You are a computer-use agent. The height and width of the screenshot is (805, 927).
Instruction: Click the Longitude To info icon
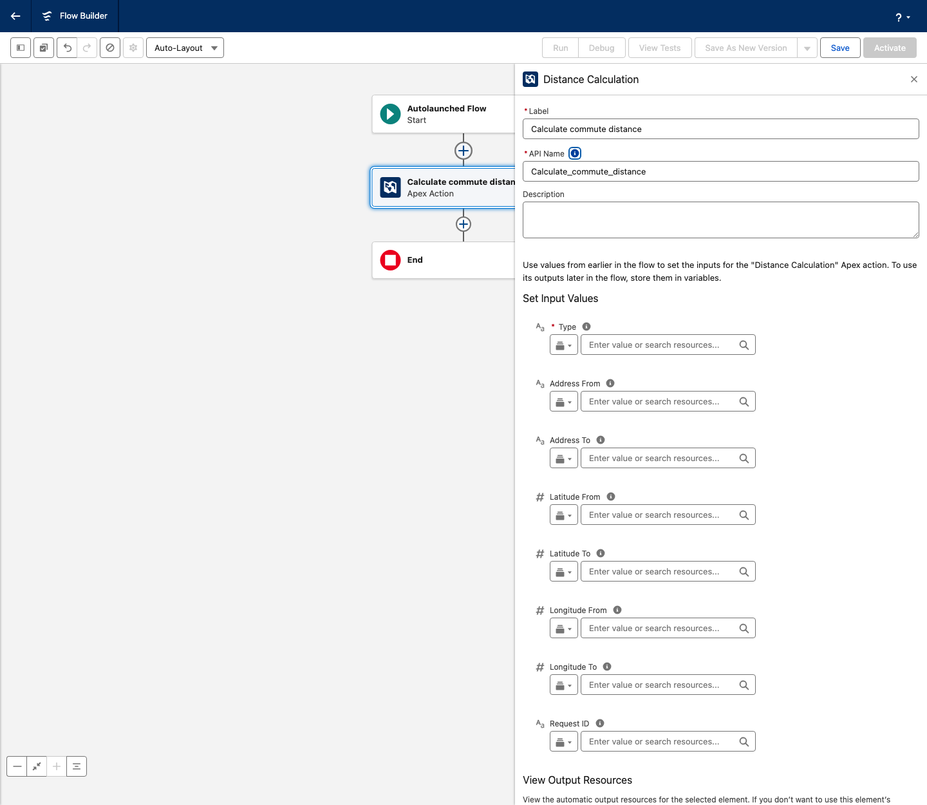pos(607,667)
